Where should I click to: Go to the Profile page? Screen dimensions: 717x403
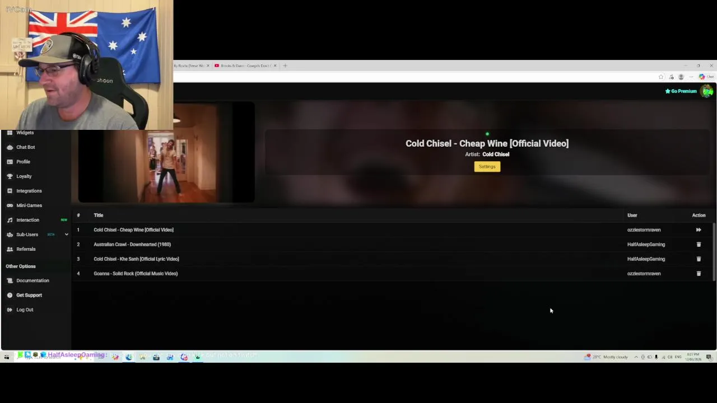pos(23,162)
